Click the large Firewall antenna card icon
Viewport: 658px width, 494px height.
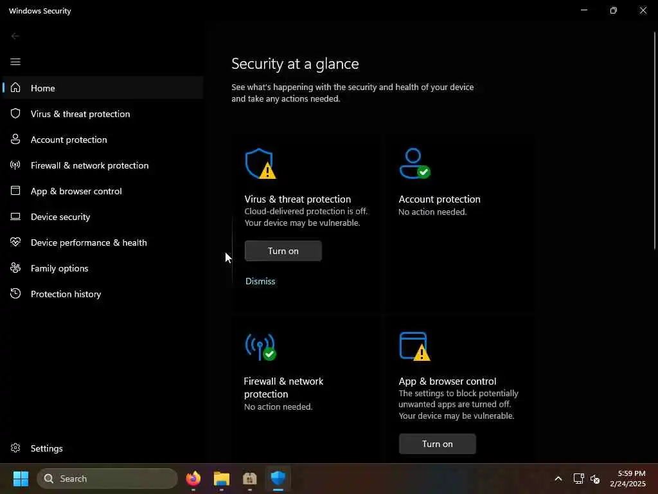tap(261, 347)
